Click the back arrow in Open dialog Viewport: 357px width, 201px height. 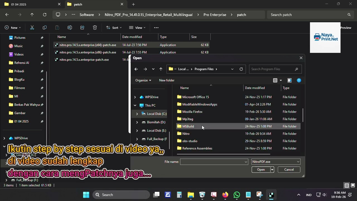[x=136, y=69]
